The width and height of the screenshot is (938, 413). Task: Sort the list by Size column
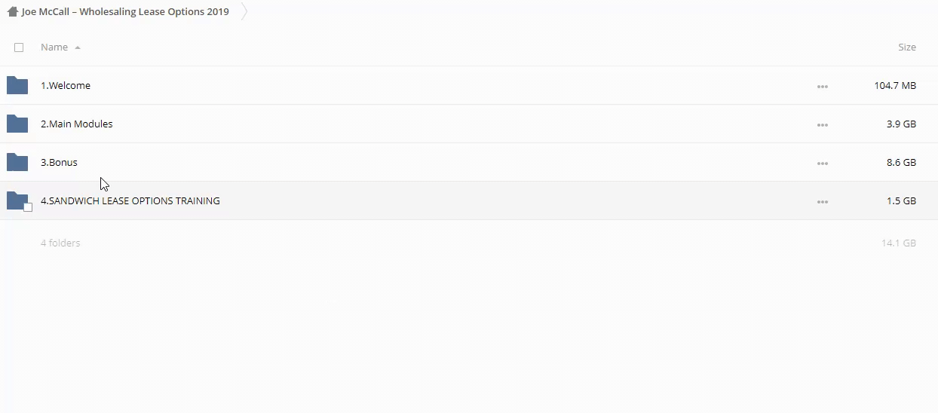[906, 47]
